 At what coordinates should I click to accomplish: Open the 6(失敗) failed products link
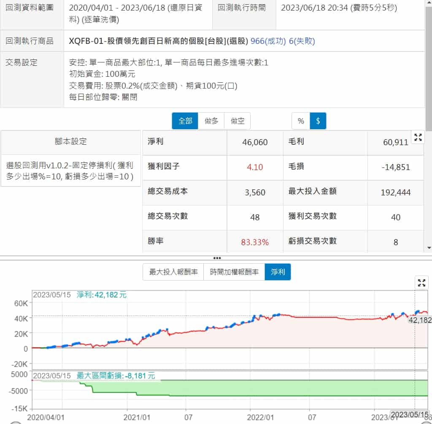point(302,41)
